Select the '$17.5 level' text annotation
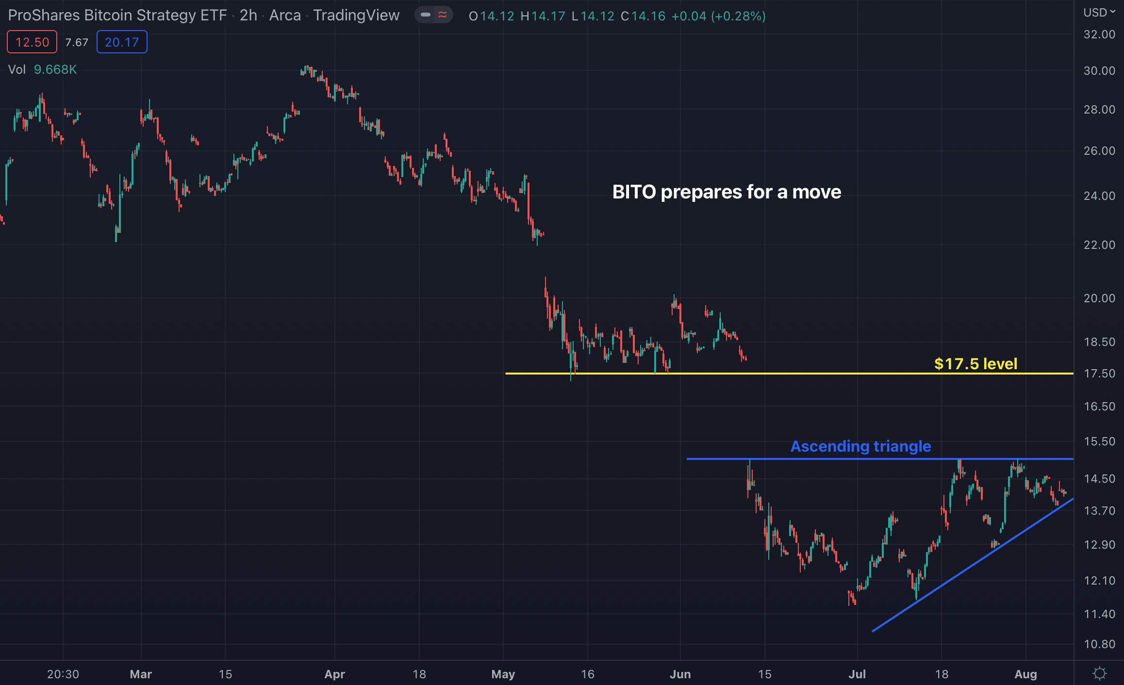 (975, 363)
